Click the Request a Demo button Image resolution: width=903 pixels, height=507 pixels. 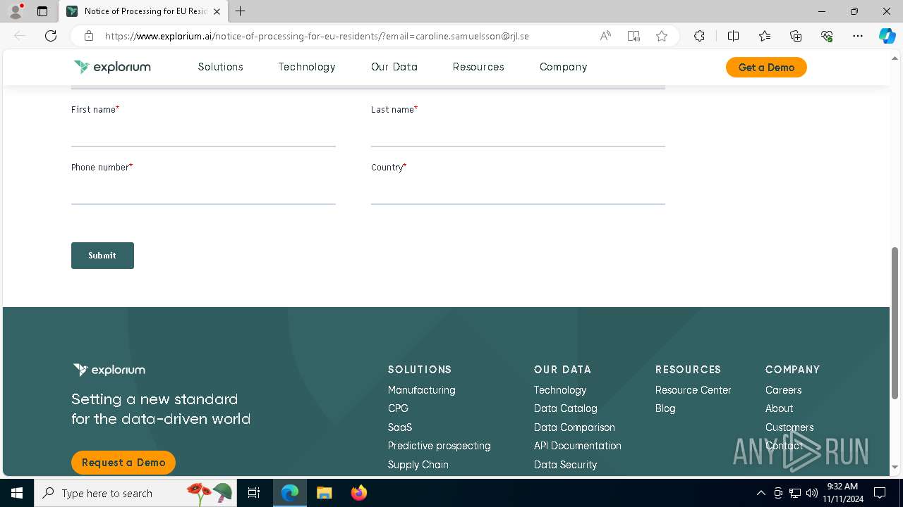pos(123,463)
